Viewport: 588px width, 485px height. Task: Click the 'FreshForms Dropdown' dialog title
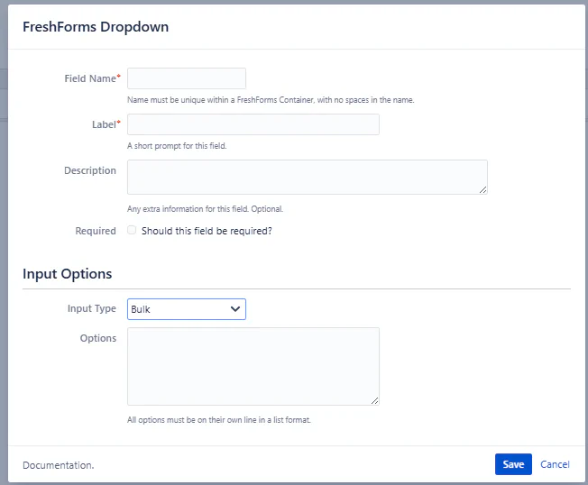(96, 27)
